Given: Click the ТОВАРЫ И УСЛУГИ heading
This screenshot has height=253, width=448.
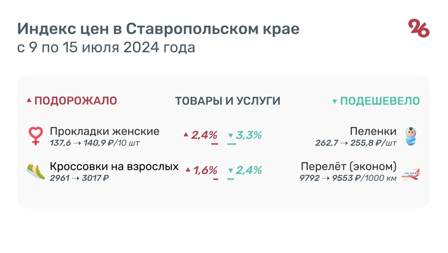Looking at the screenshot, I should [x=227, y=101].
